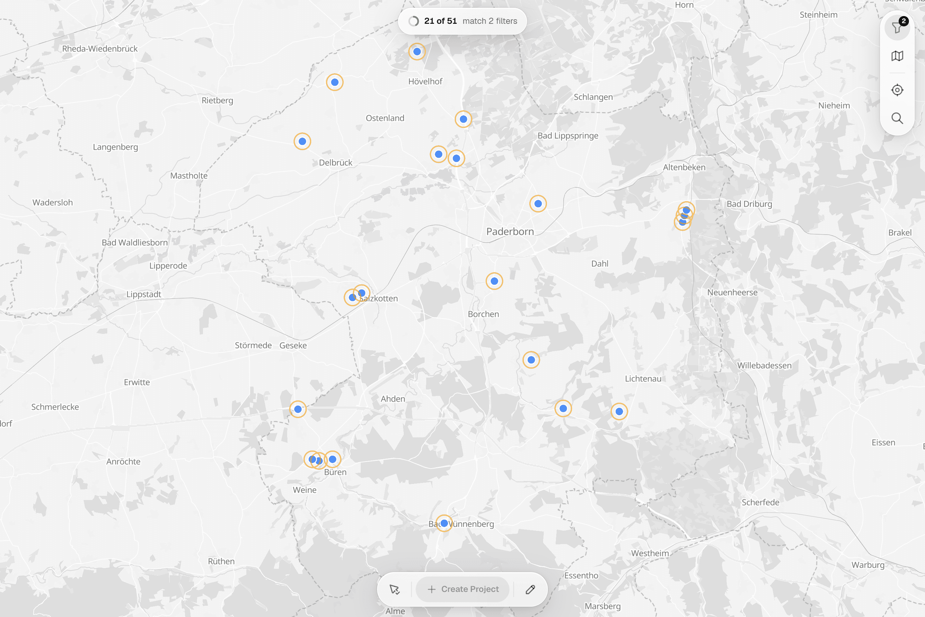Open the map style icon
The image size is (925, 617).
(897, 56)
